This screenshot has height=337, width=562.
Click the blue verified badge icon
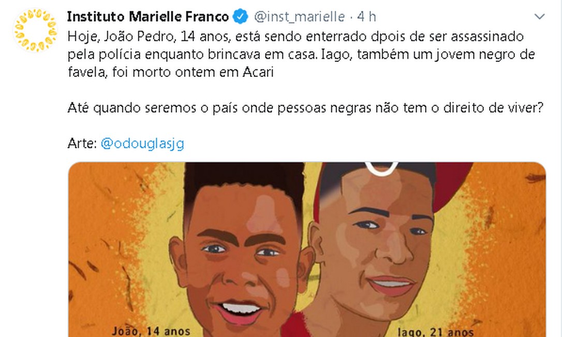[241, 17]
